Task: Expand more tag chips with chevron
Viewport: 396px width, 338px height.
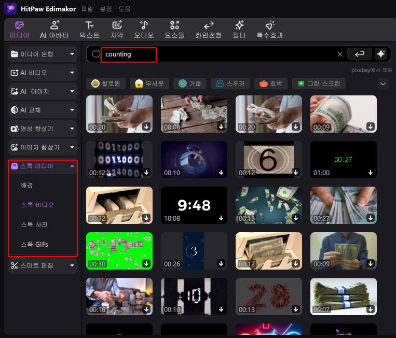Action: 383,84
